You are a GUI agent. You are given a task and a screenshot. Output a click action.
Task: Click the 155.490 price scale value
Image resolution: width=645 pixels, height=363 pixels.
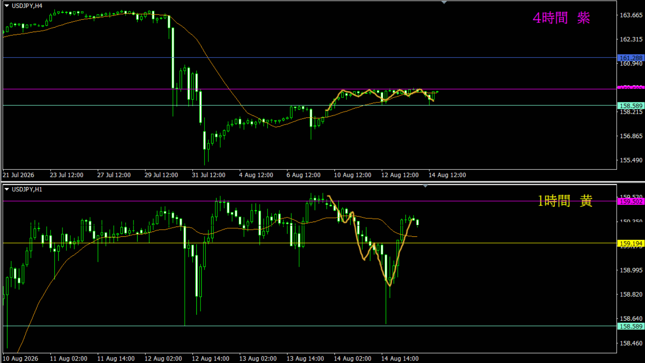point(631,160)
